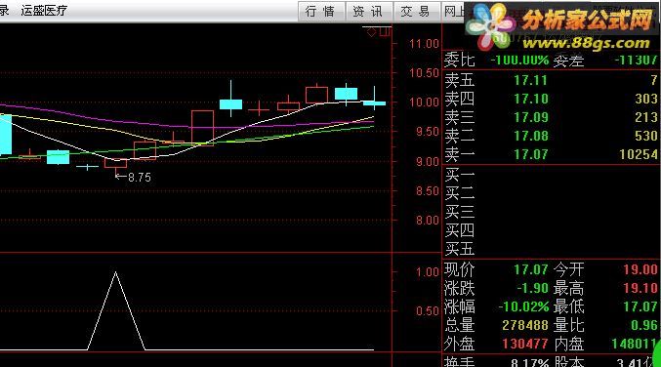Click the 现价 value 17.07
Screen dimensions: 661x367
(x=531, y=269)
